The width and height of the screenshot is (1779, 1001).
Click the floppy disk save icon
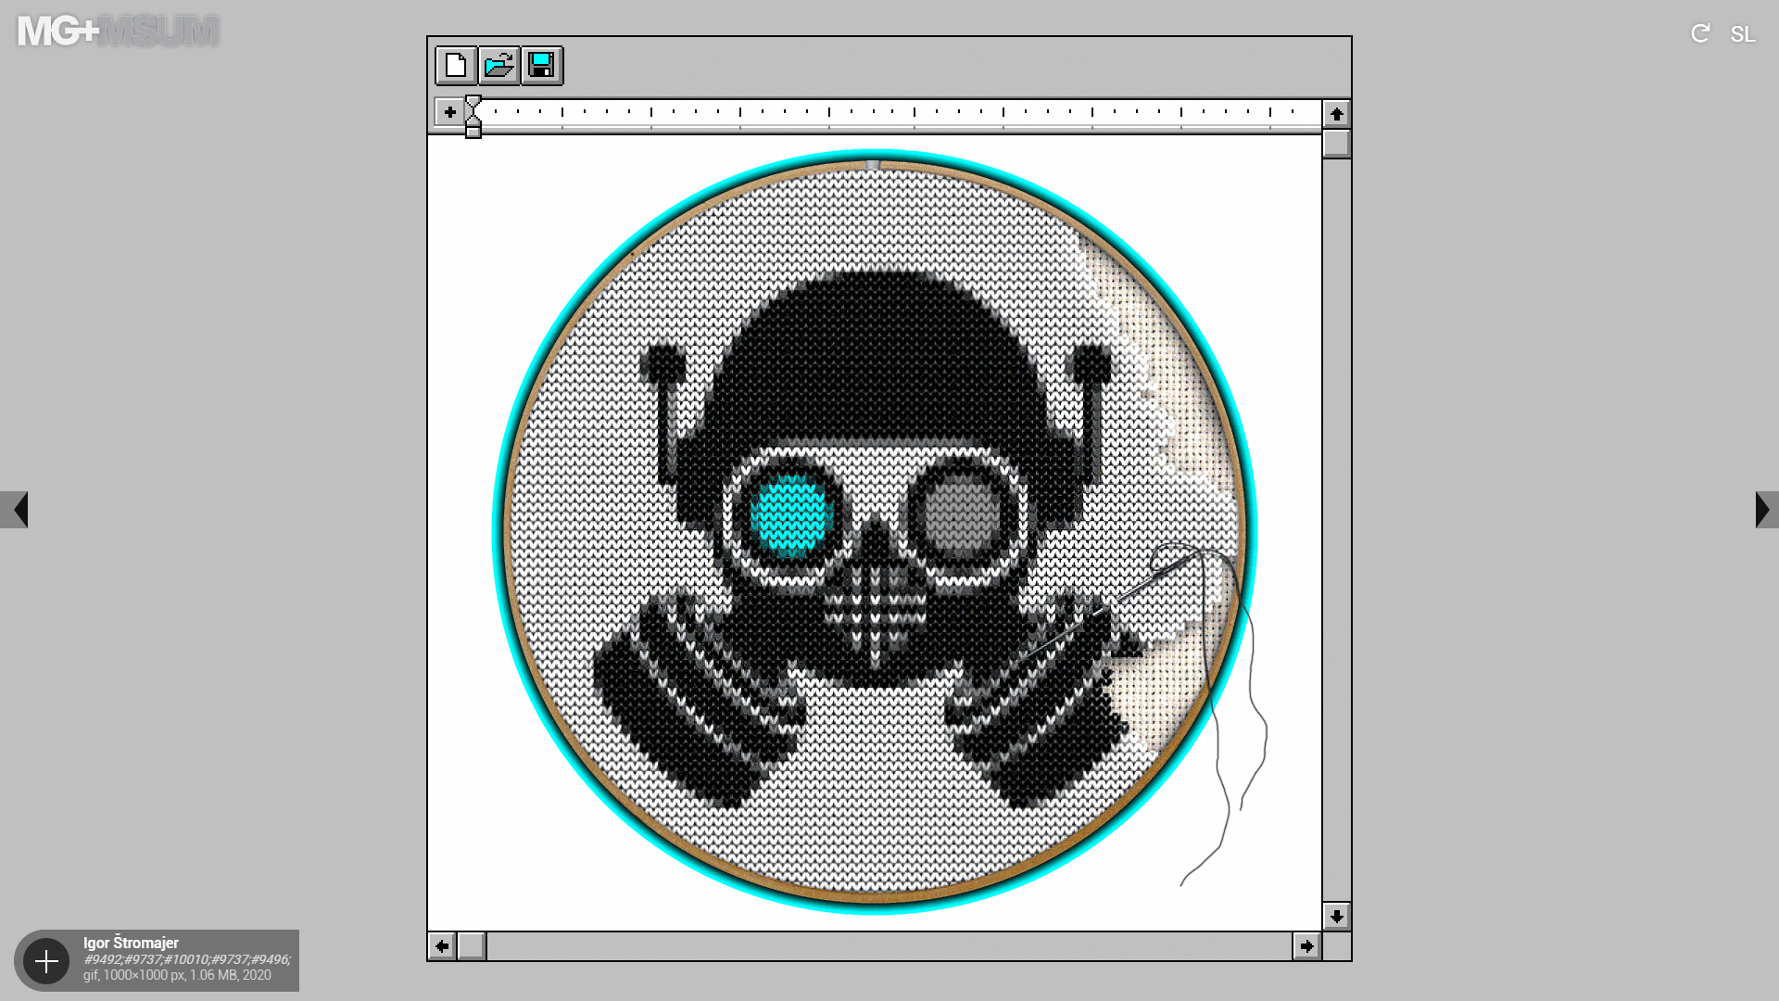tap(541, 66)
